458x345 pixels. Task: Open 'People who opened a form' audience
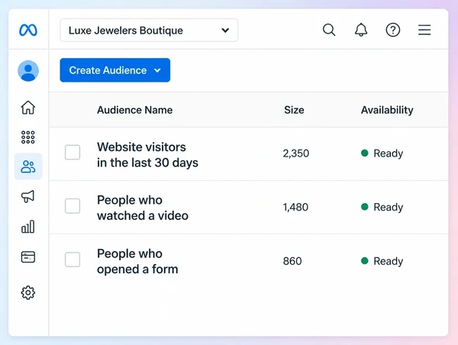(x=137, y=262)
